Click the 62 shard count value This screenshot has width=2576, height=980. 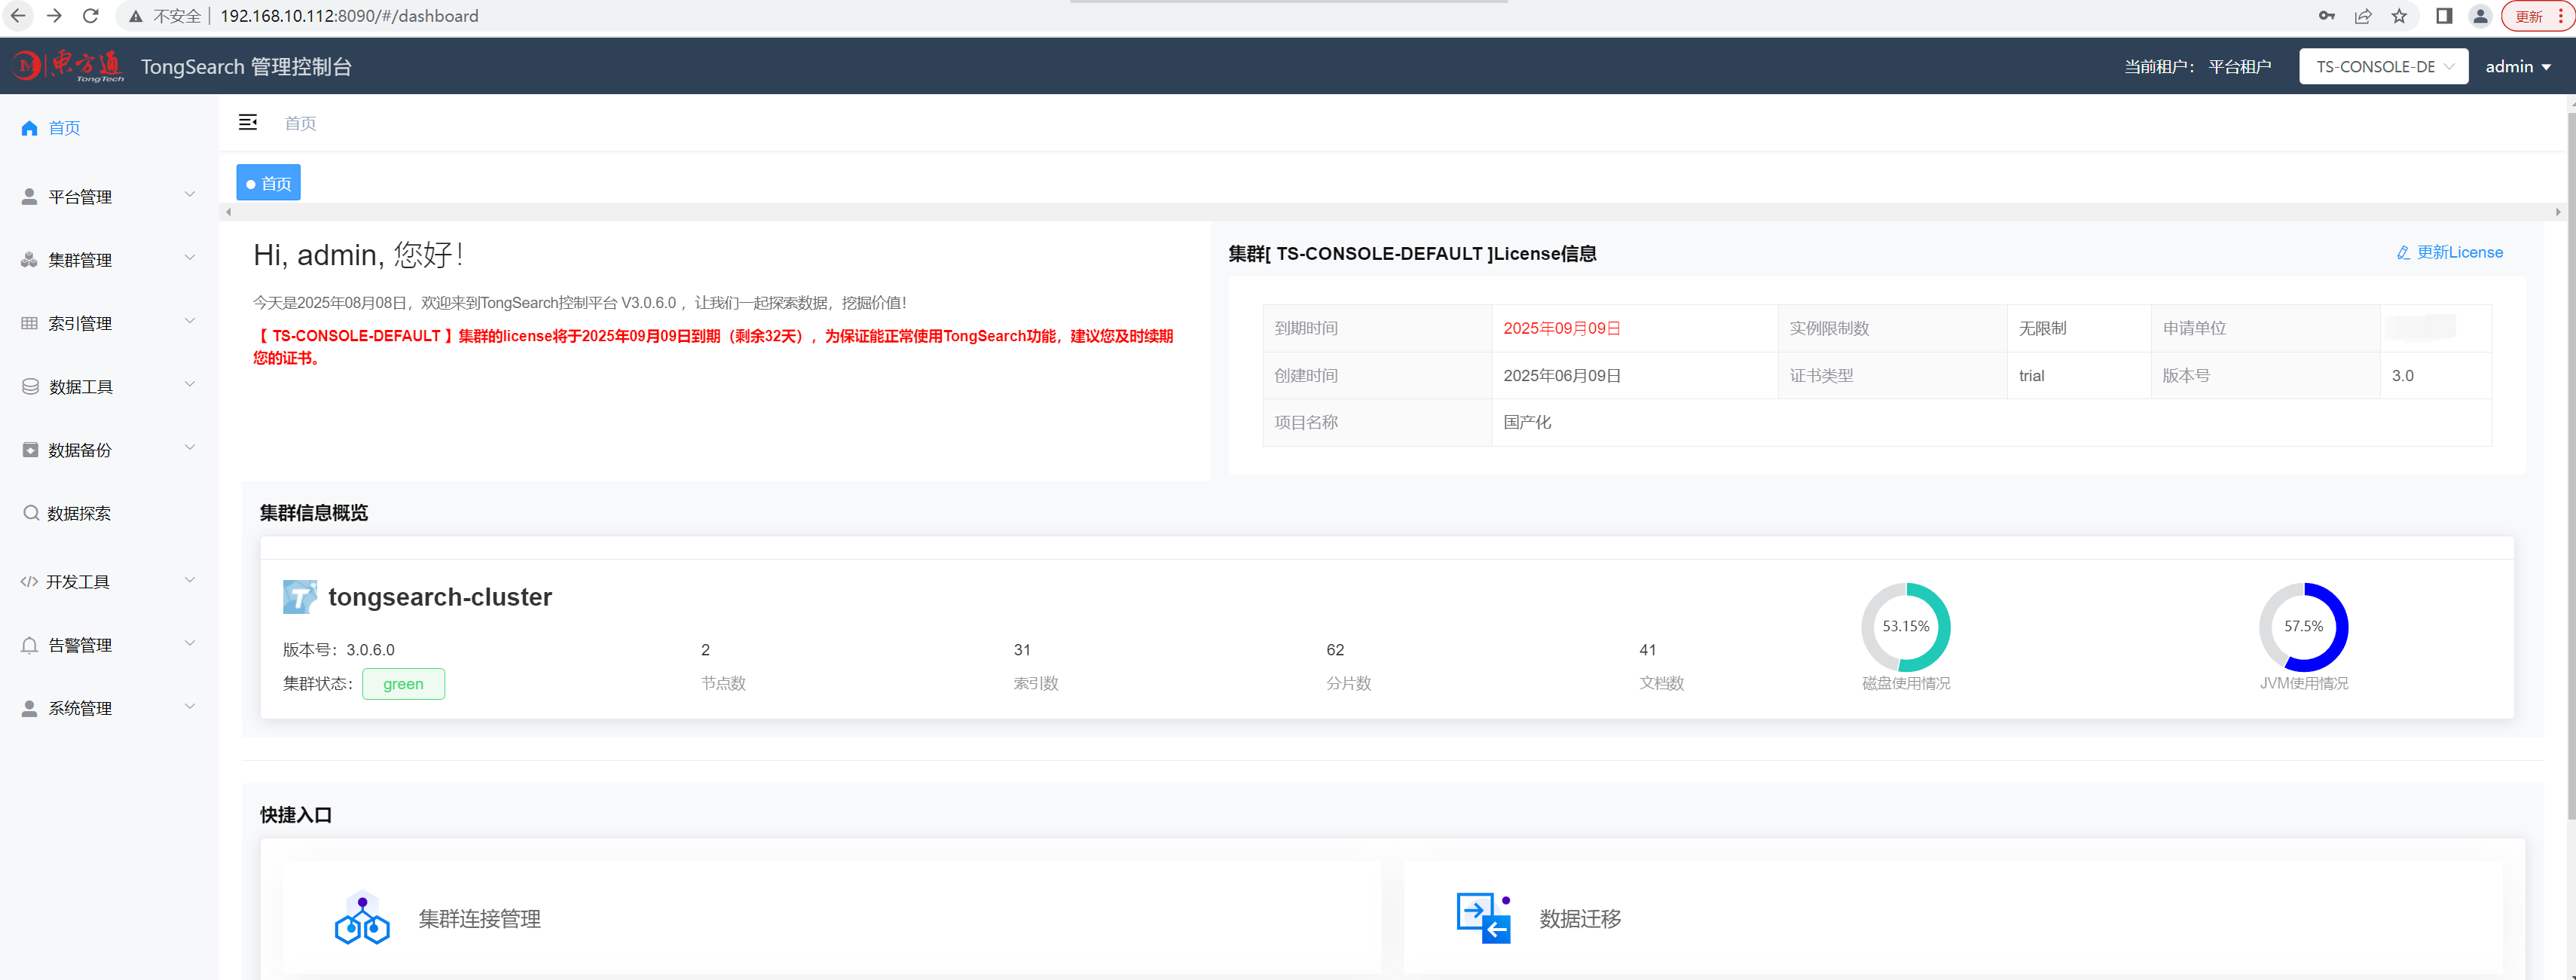[x=1335, y=650]
